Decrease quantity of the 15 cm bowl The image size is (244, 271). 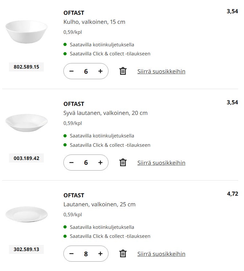pyautogui.click(x=71, y=71)
